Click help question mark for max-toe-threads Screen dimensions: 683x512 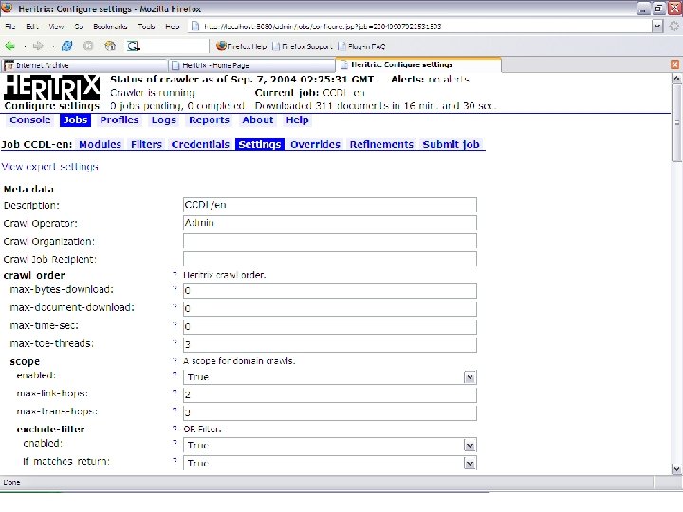175,343
